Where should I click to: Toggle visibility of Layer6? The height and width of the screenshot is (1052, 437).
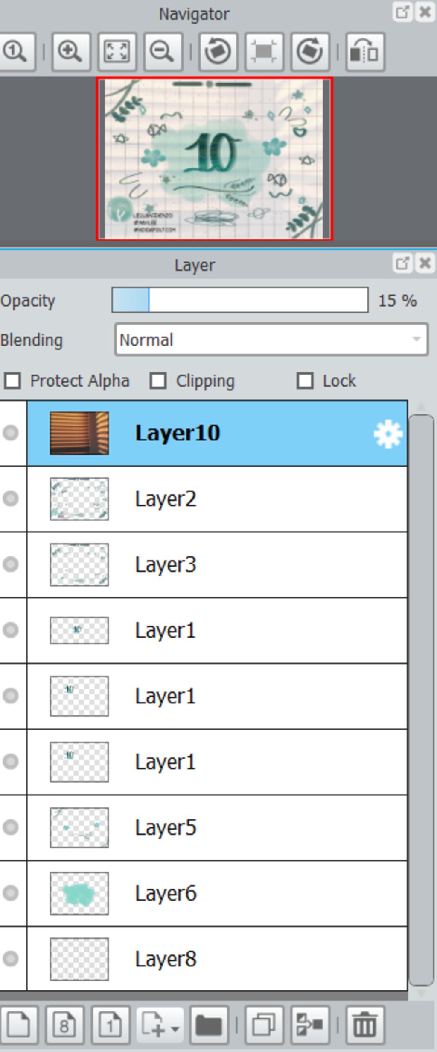click(11, 893)
